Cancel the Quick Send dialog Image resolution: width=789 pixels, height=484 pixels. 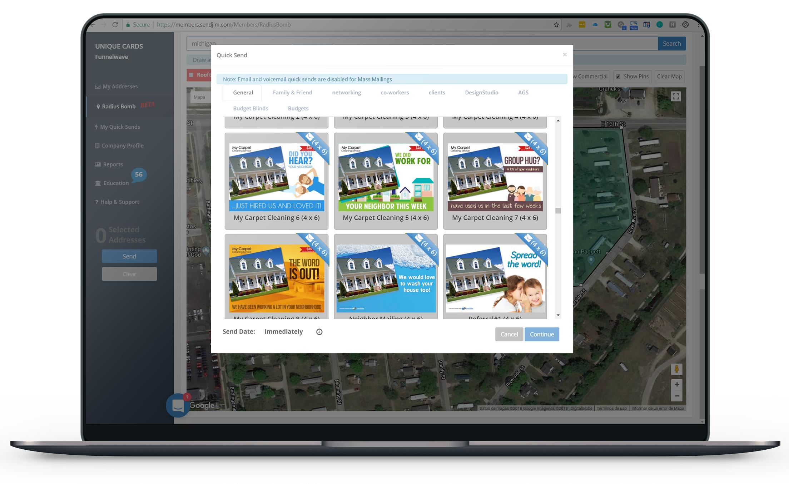tap(509, 334)
